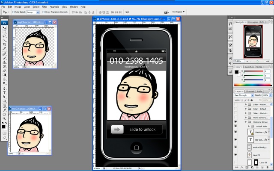Open the File menu
Viewport: 274px width, 171px height.
[3, 7]
